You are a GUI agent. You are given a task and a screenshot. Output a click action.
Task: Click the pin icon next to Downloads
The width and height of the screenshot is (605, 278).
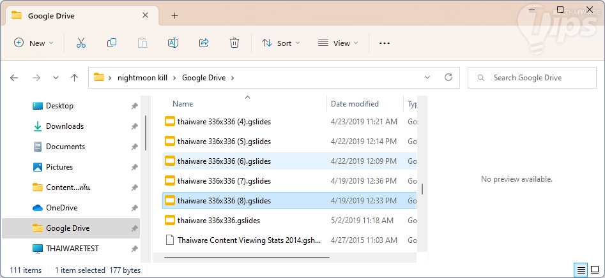134,126
